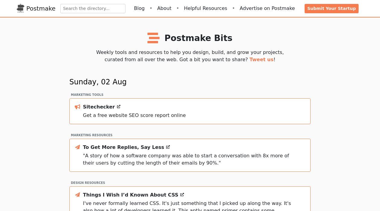Open the Sitechecker title link
The height and width of the screenshot is (211, 380).
pyautogui.click(x=99, y=107)
